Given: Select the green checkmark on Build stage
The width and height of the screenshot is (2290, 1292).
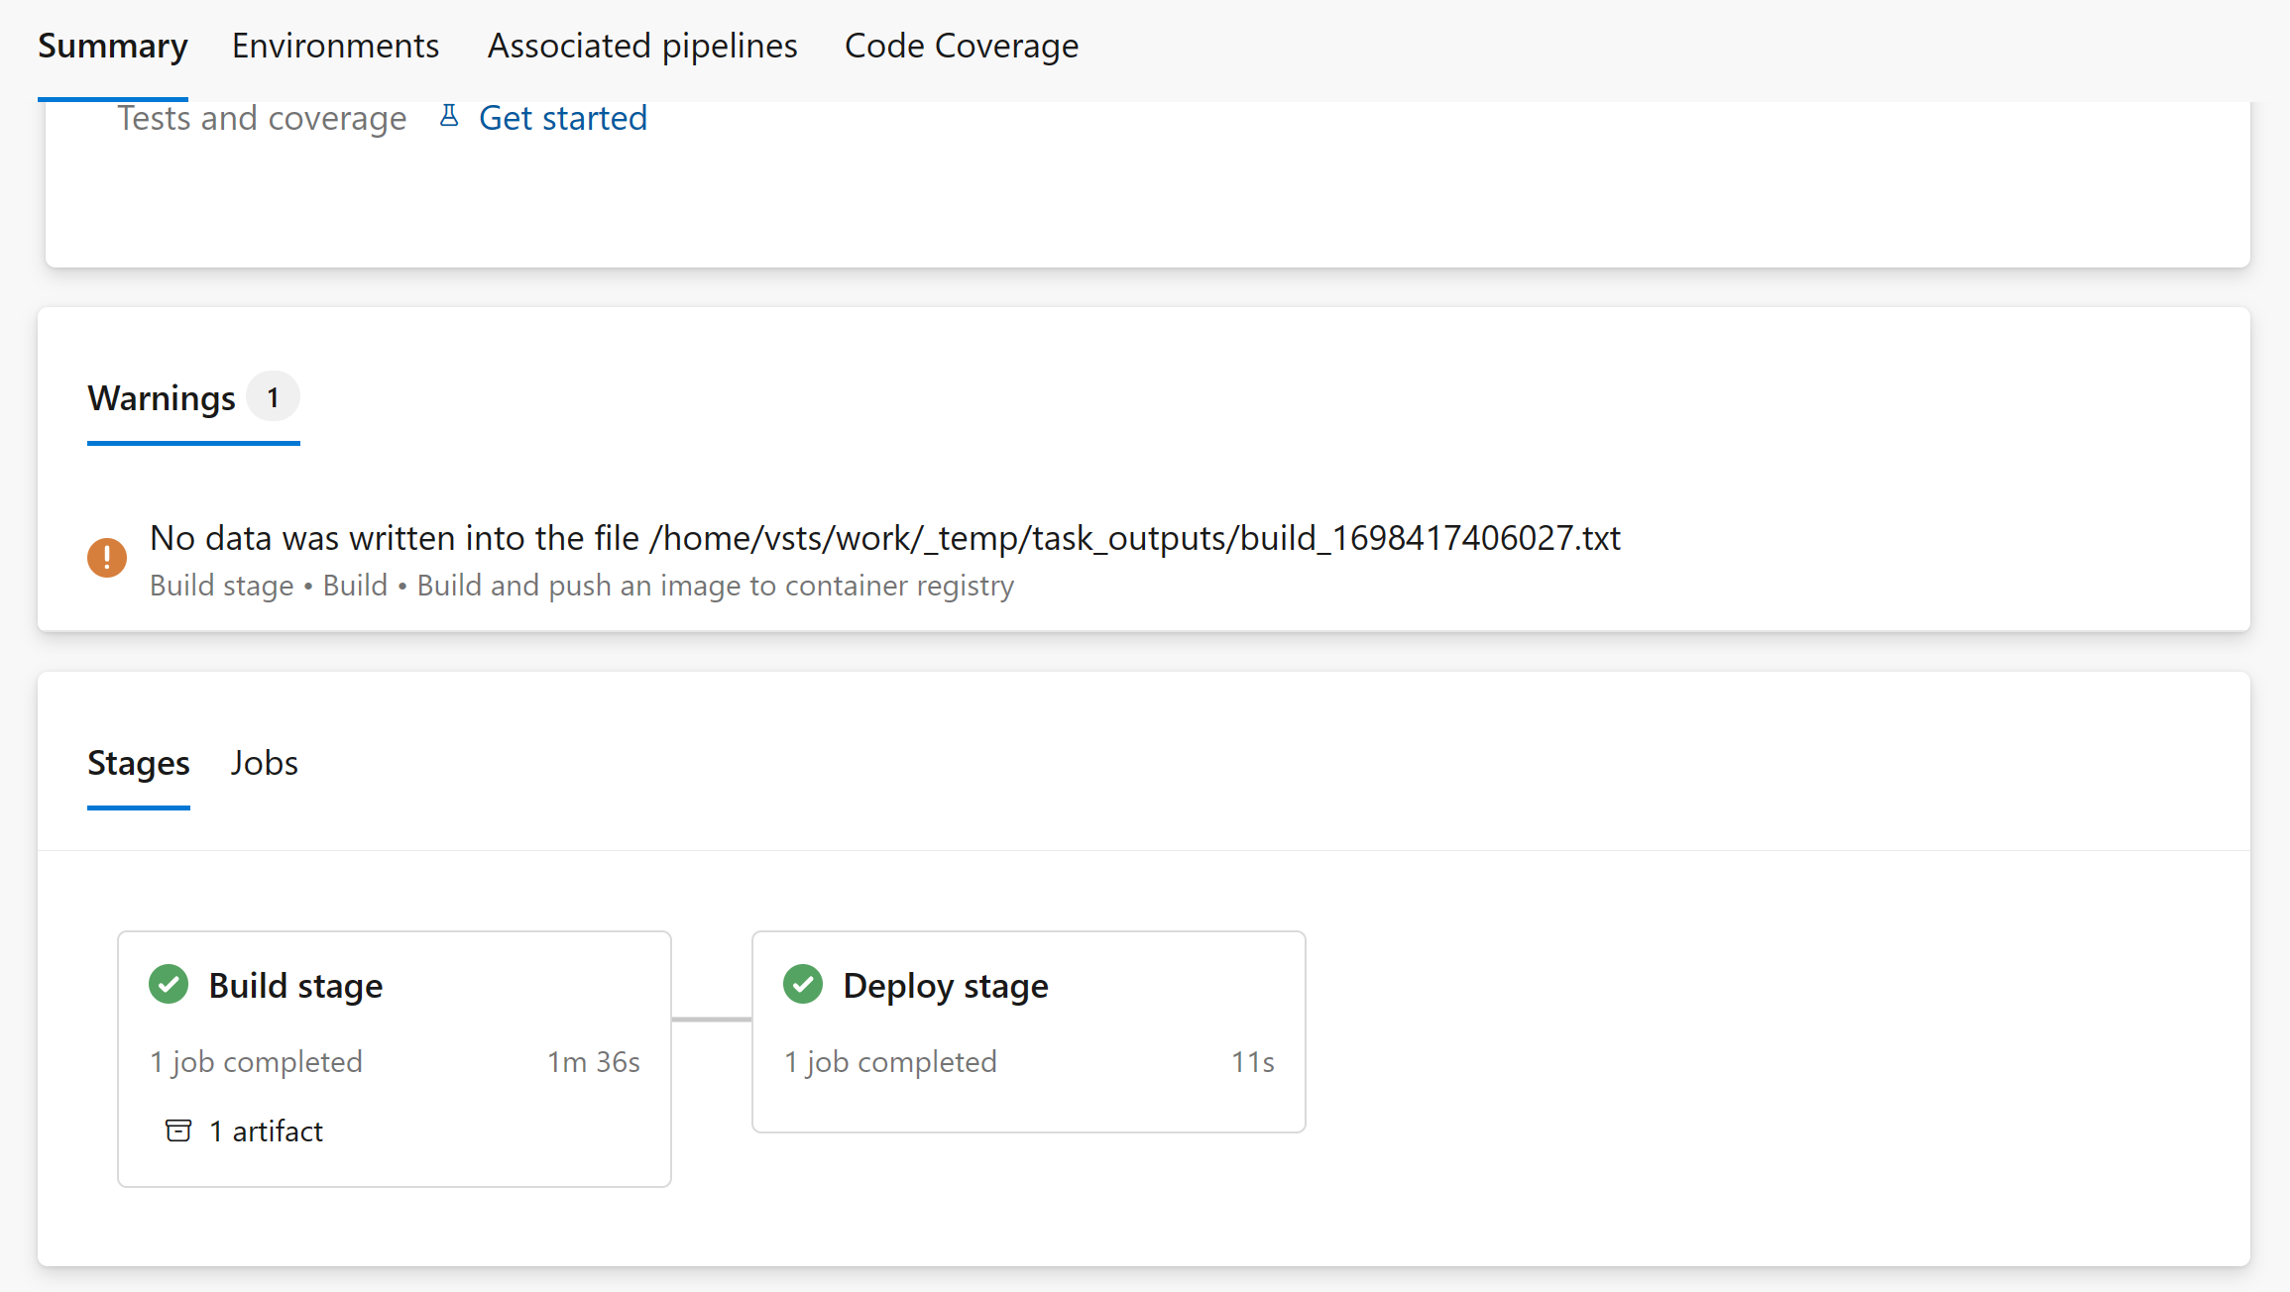Looking at the screenshot, I should point(169,984).
